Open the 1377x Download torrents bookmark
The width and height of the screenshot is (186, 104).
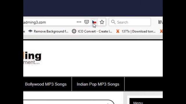pyautogui.click(x=136, y=31)
